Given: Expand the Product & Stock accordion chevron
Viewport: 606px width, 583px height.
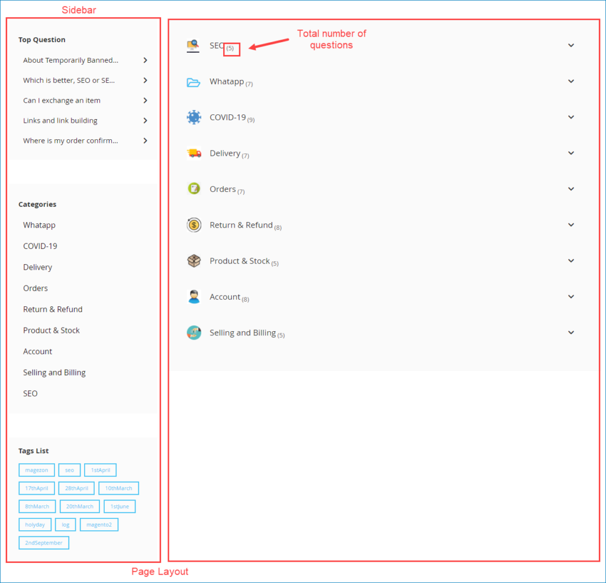Looking at the screenshot, I should (x=571, y=261).
